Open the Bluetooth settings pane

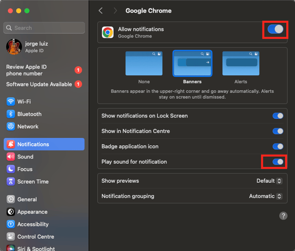44,114
